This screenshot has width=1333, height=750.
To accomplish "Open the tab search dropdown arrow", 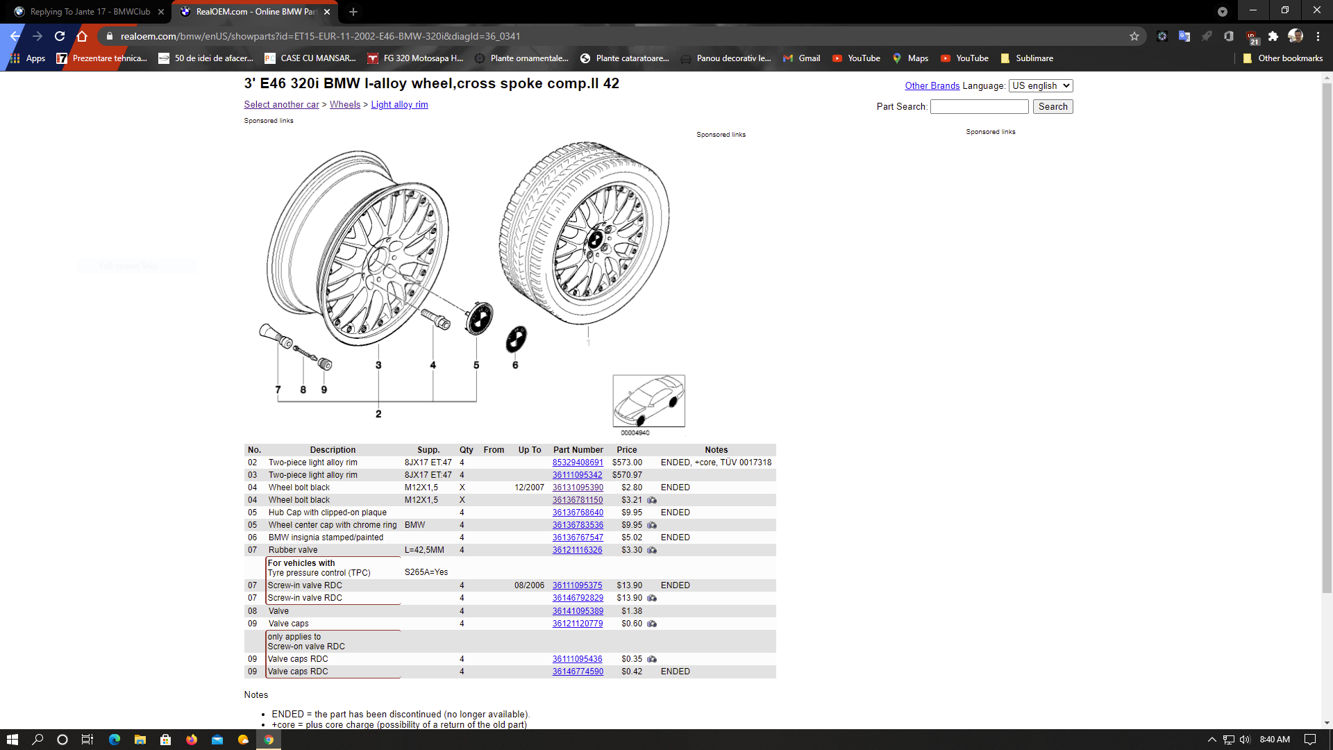I will [1223, 12].
